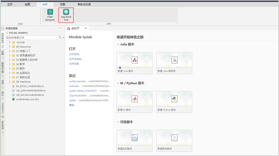This screenshot has width=279, height=156.
Task: Expand the 07 报告生成 folder
Action: click(x=10, y=77)
